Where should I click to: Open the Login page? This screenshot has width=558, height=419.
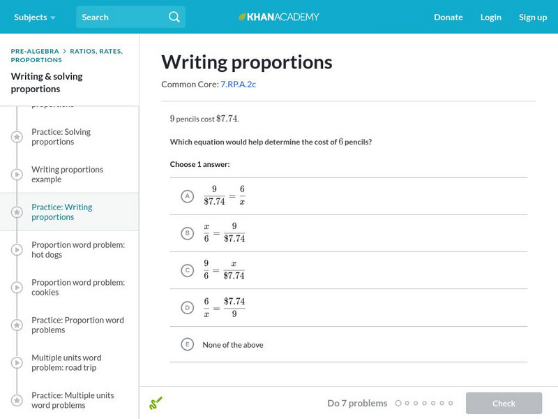pyautogui.click(x=490, y=17)
